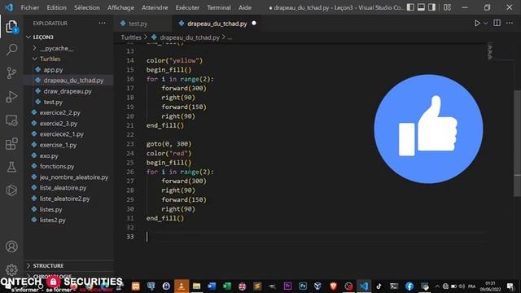
Task: Click drapeau_du_tchad.py in the breadcrumb
Action: point(190,37)
